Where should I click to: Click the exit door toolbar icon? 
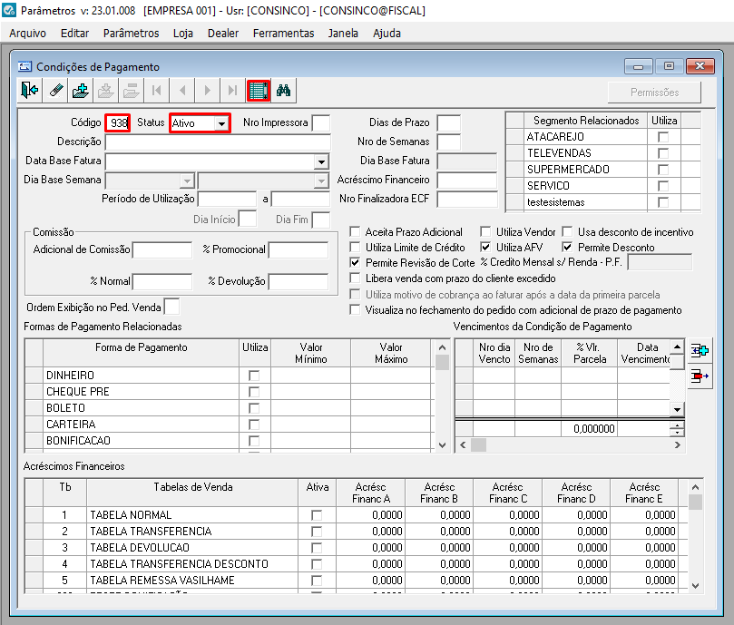[30, 91]
